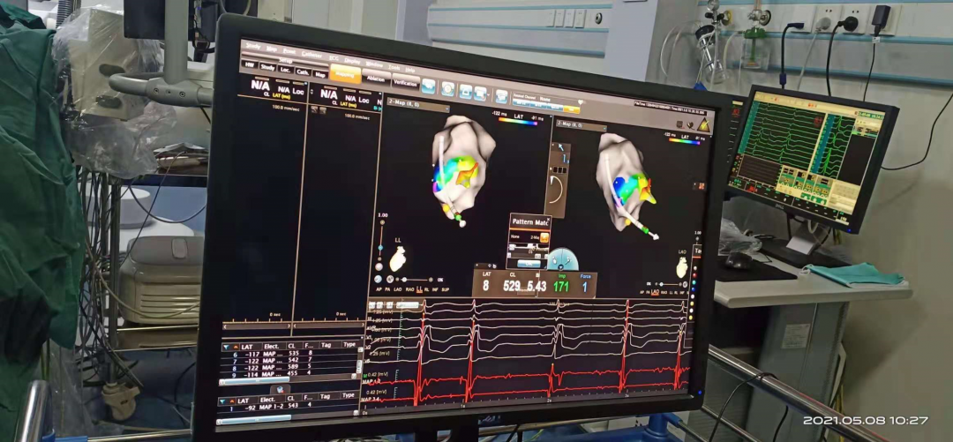Image resolution: width=953 pixels, height=442 pixels.
Task: Switch to the HW setup tab
Action: [x=249, y=64]
